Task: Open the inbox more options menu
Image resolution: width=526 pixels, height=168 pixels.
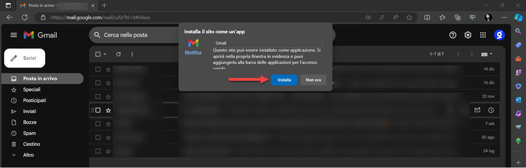Action: coord(132,54)
